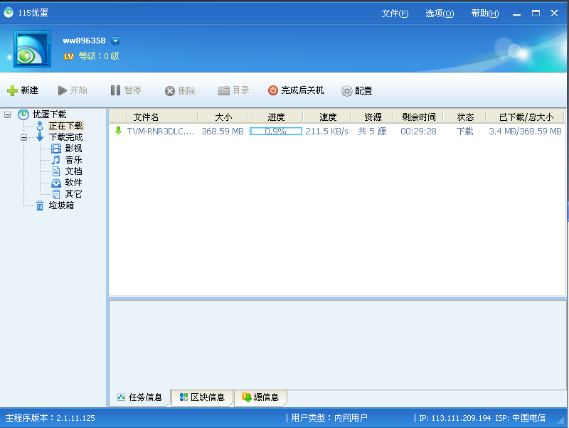The width and height of the screenshot is (569, 428).
Task: Click the 等级：0 级 level text
Action: pos(99,56)
